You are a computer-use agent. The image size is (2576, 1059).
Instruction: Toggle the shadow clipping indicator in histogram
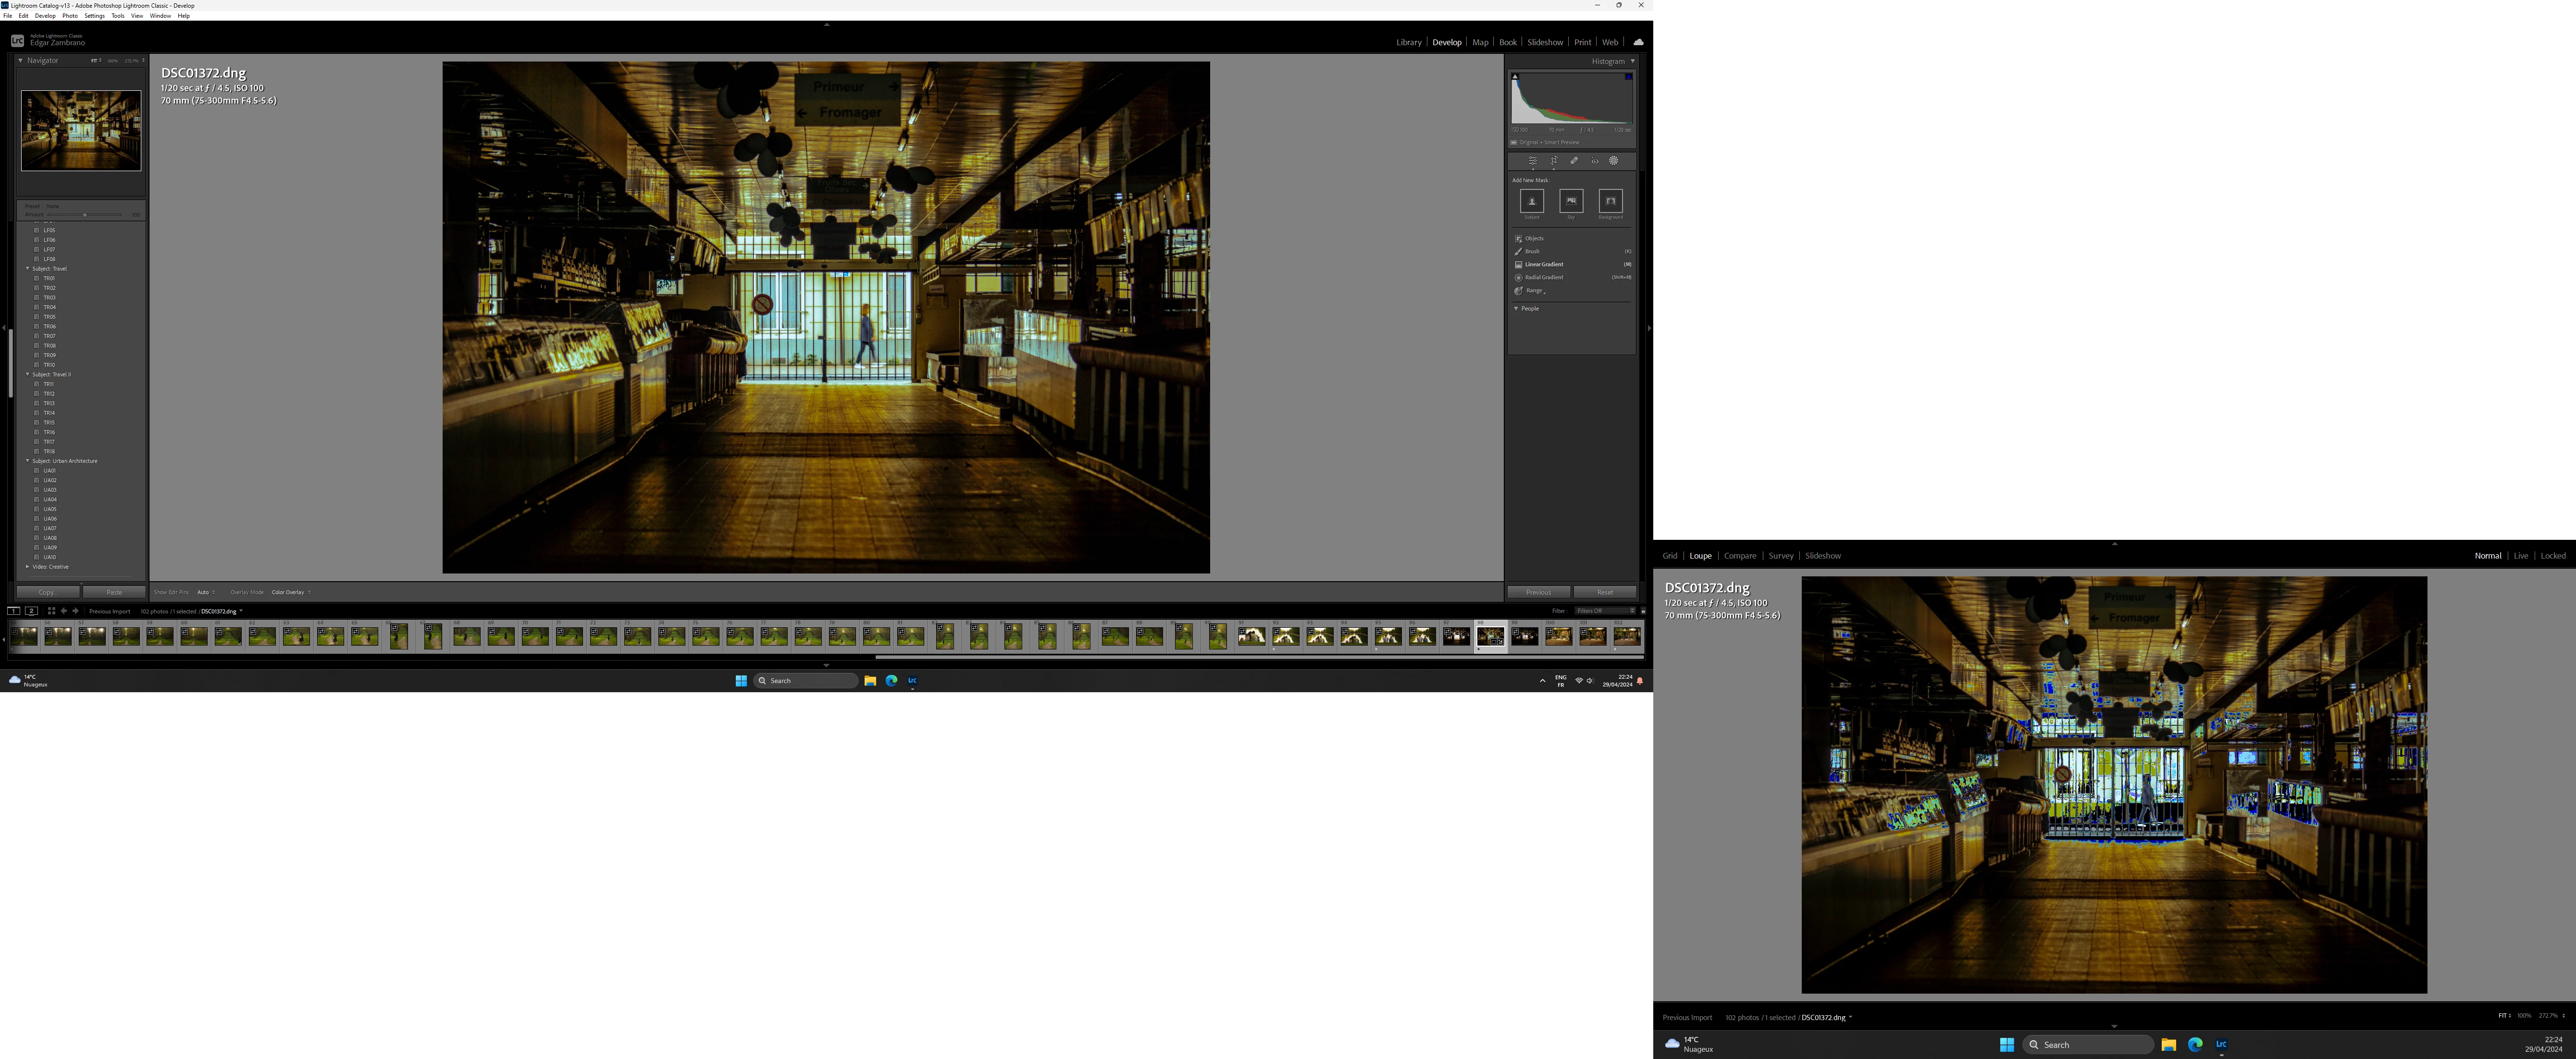pyautogui.click(x=1515, y=76)
